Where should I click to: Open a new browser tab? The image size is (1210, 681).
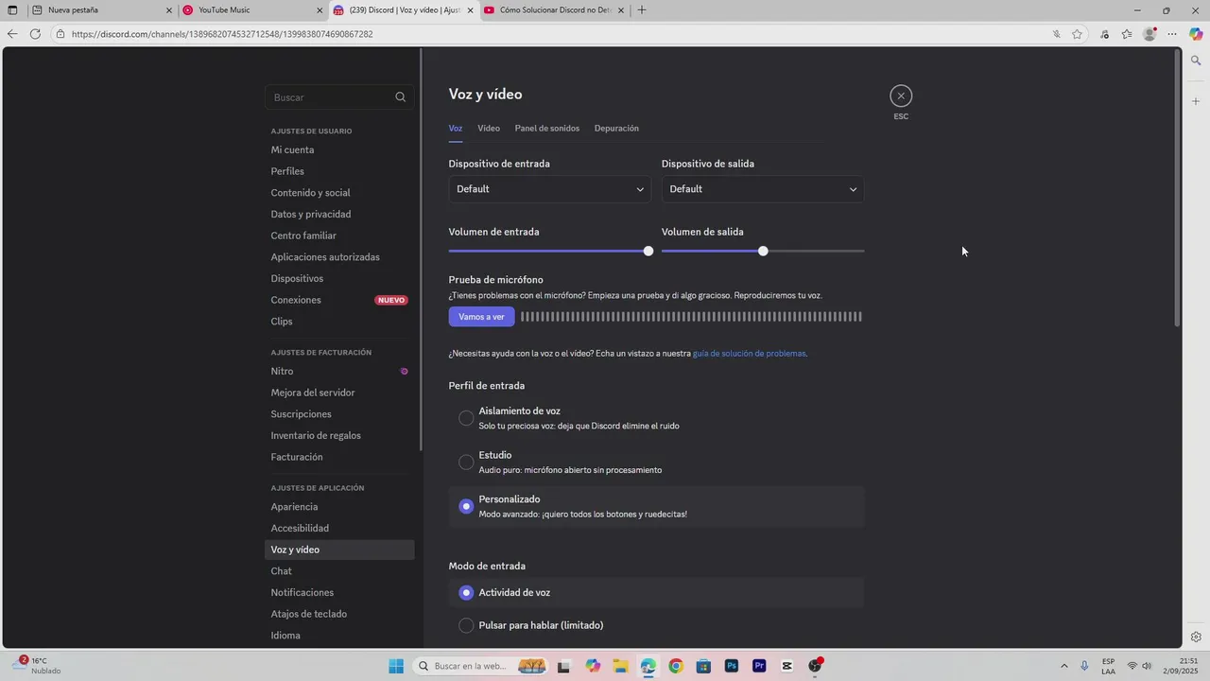tap(642, 10)
